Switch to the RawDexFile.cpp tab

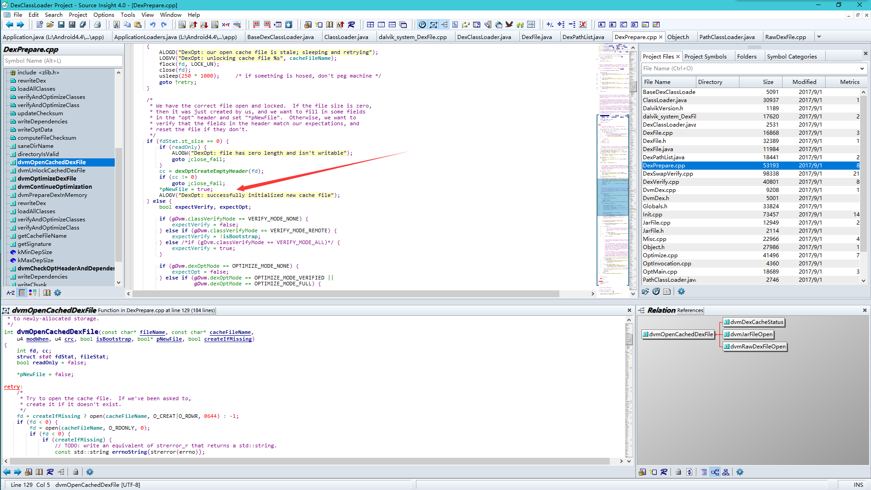(x=786, y=37)
